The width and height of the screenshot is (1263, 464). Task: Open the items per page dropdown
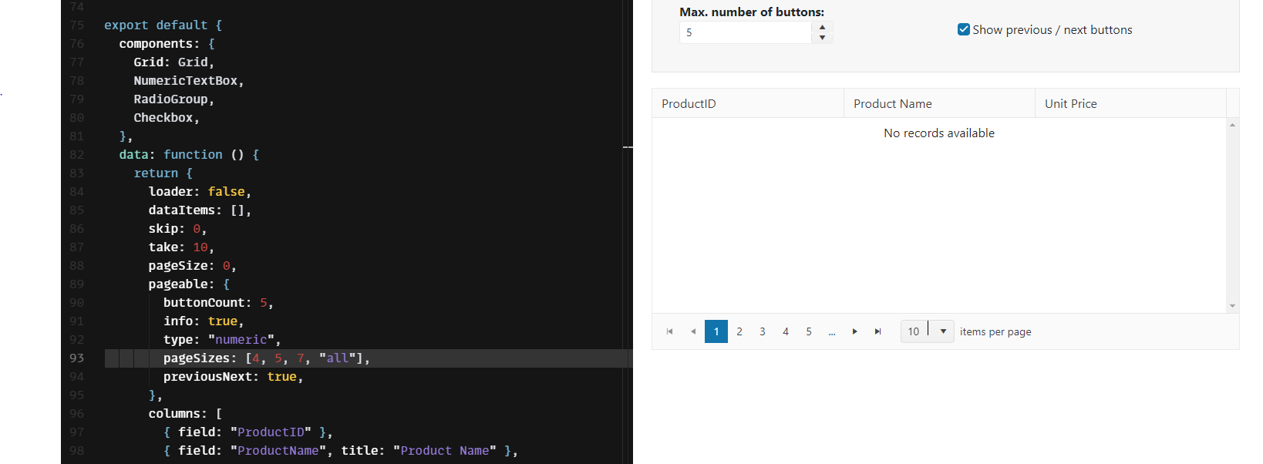(x=942, y=331)
